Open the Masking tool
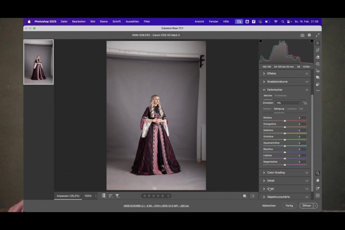This screenshot has height=230, width=345. point(317,64)
